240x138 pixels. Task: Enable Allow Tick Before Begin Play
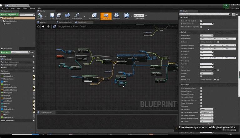click(201, 27)
